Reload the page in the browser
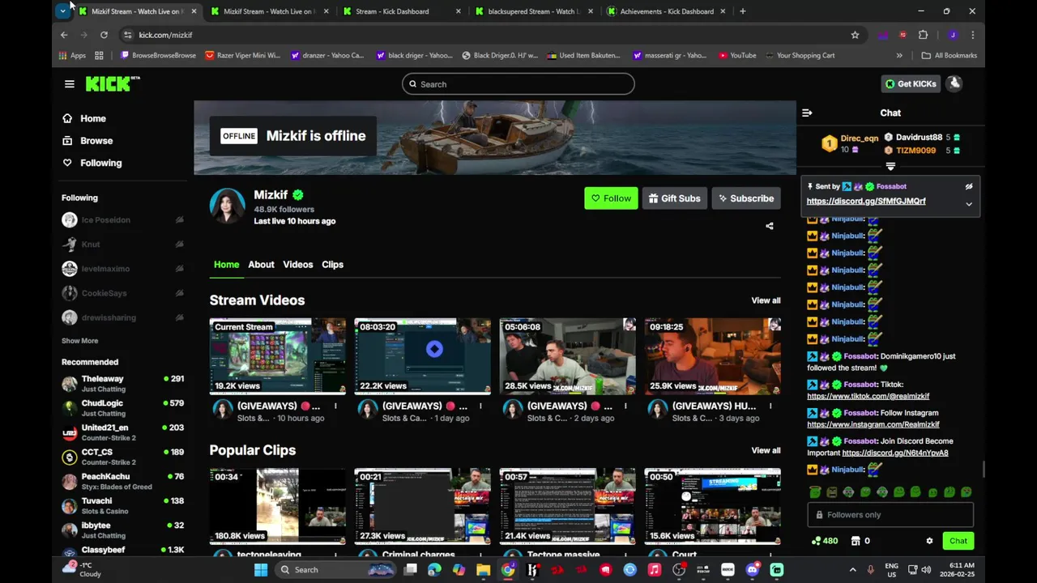 click(x=104, y=35)
